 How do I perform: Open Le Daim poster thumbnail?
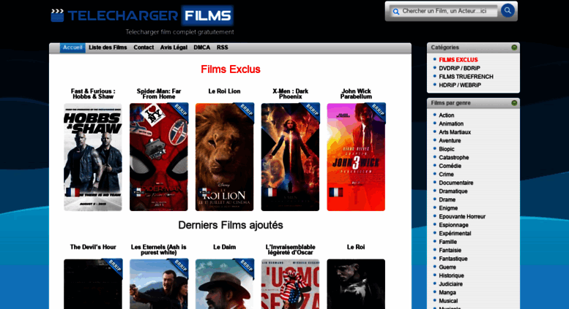[x=225, y=284]
